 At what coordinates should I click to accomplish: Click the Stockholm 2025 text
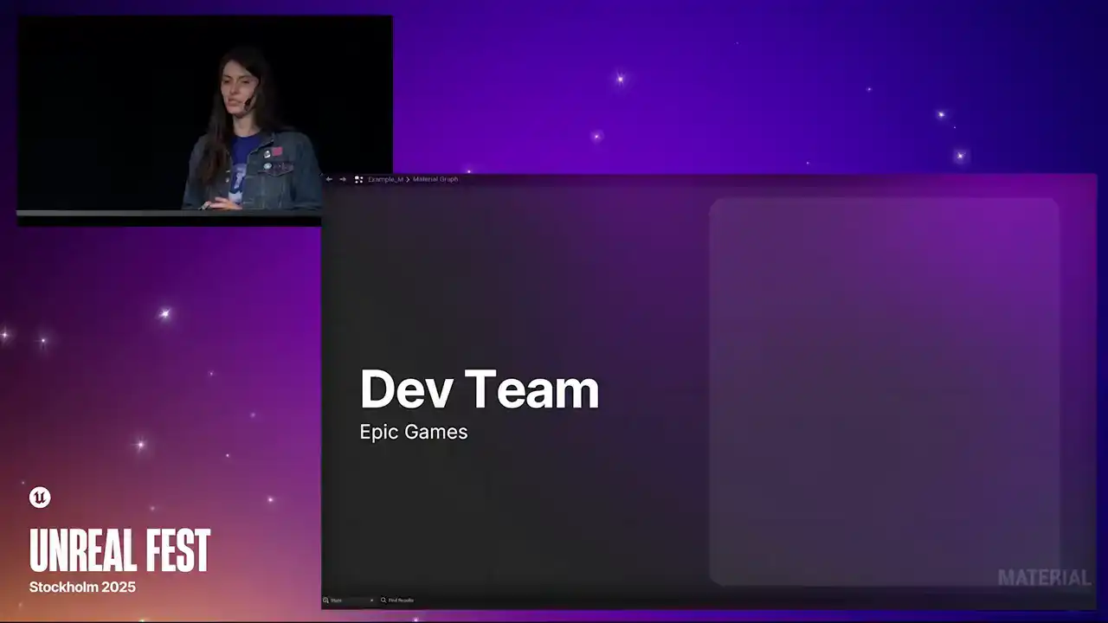coord(82,587)
